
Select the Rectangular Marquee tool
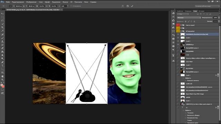pyautogui.click(x=2, y=17)
